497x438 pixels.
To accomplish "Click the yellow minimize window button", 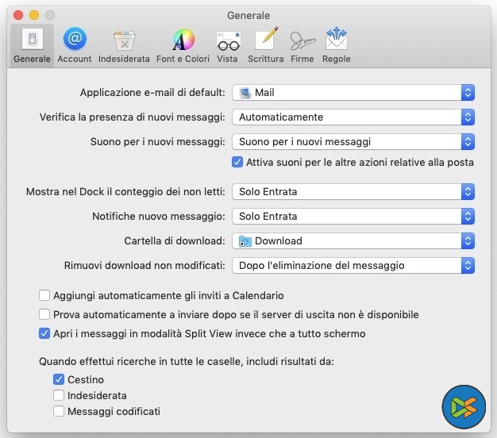I will 34,15.
